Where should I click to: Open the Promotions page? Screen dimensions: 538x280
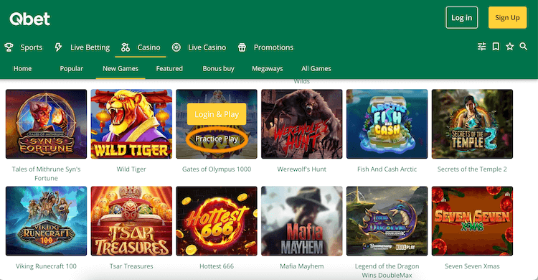(x=273, y=47)
